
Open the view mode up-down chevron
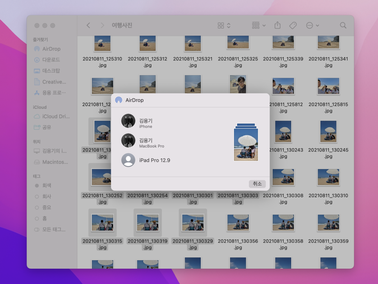pyautogui.click(x=229, y=25)
